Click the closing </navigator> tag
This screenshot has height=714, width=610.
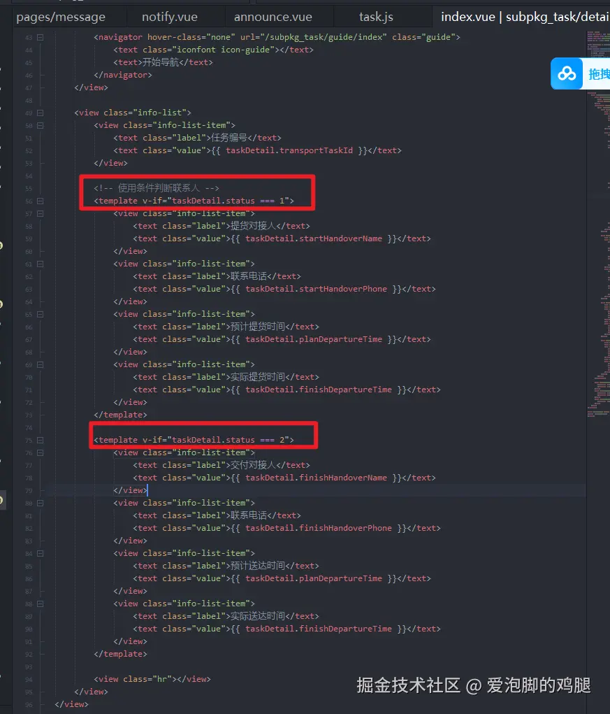coord(123,75)
